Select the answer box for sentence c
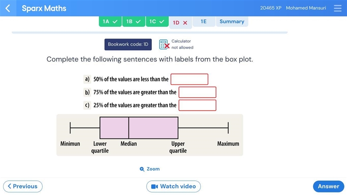The width and height of the screenshot is (347, 195). 197,105
